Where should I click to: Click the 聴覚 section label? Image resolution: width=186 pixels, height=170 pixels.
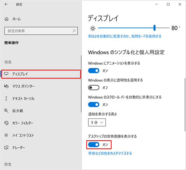(8, 164)
